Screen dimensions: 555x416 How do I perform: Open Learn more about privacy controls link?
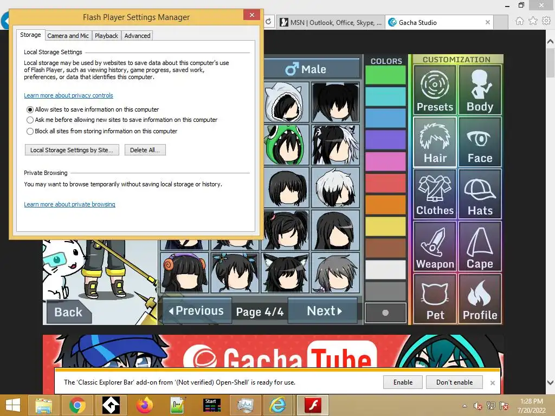coord(68,95)
